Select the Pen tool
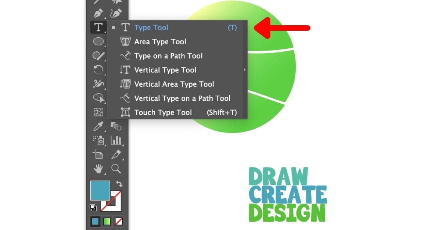This screenshot has height=230, width=441. click(98, 12)
